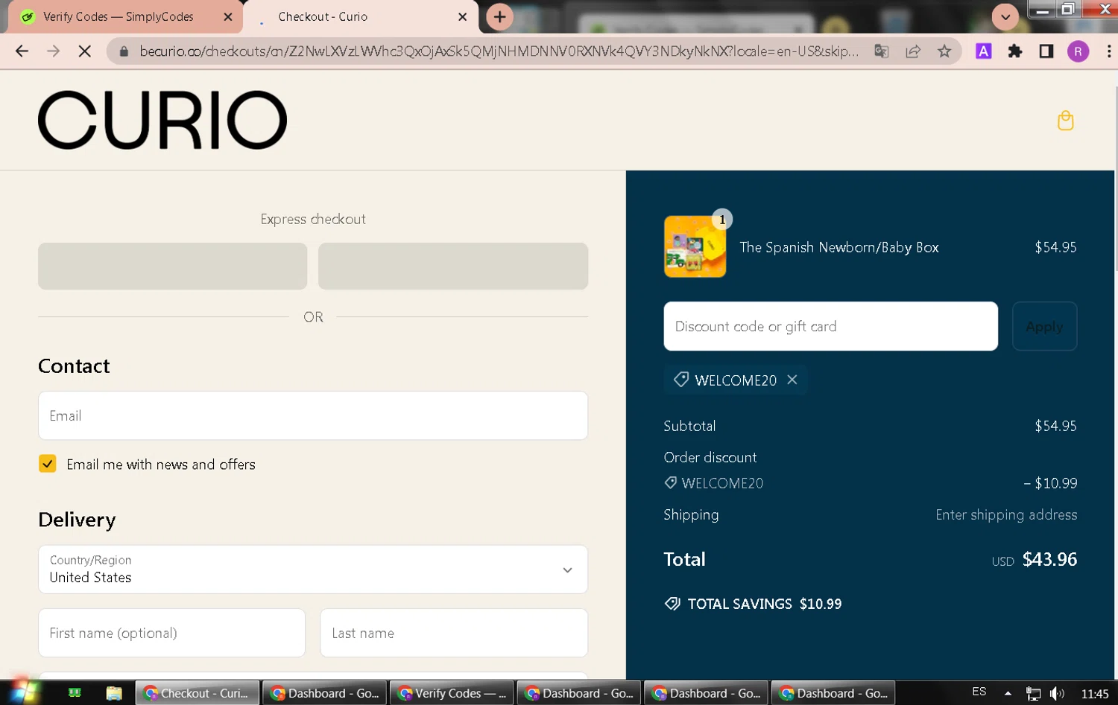This screenshot has height=705, width=1118.
Task: Switch to Checkout - Curio taskbar window
Action: click(x=198, y=693)
